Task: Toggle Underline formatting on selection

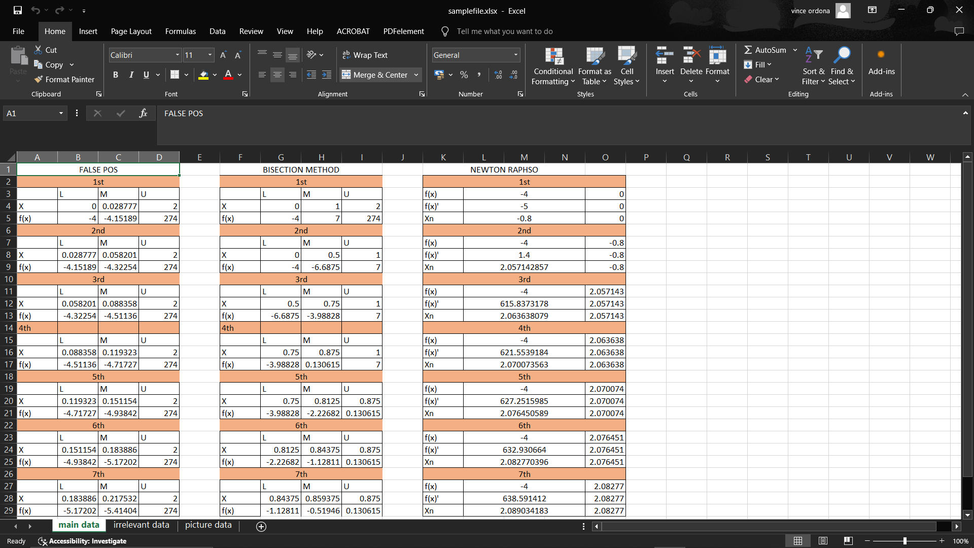Action: click(146, 74)
